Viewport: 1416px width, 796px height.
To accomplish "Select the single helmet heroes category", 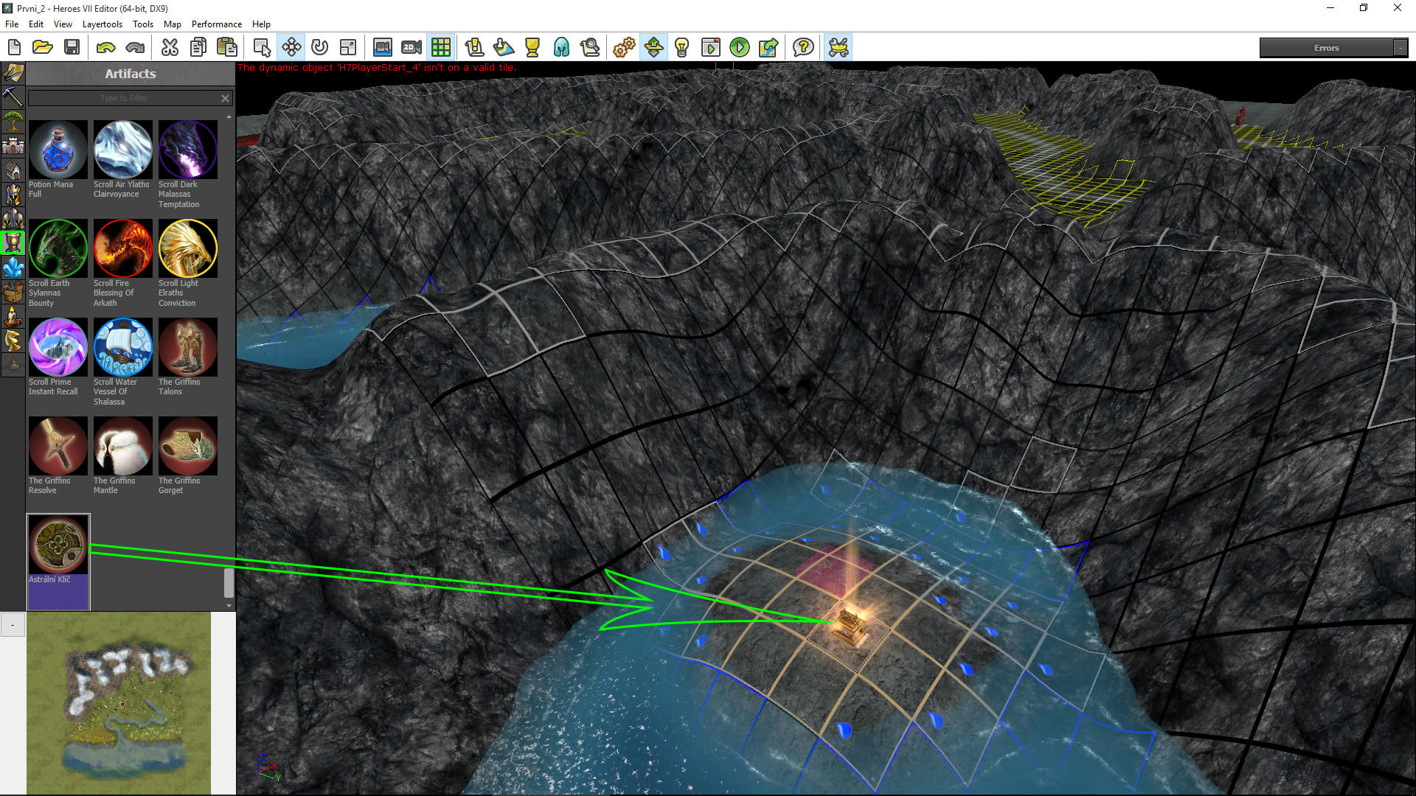I will click(13, 195).
